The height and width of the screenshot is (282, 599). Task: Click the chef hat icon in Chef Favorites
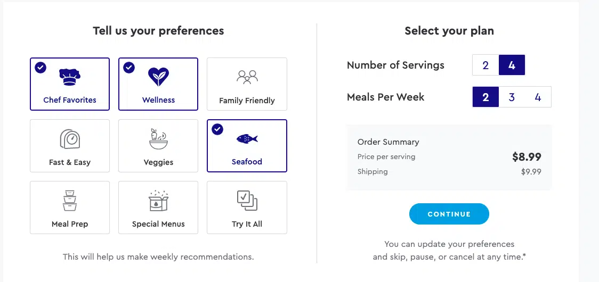pos(70,77)
